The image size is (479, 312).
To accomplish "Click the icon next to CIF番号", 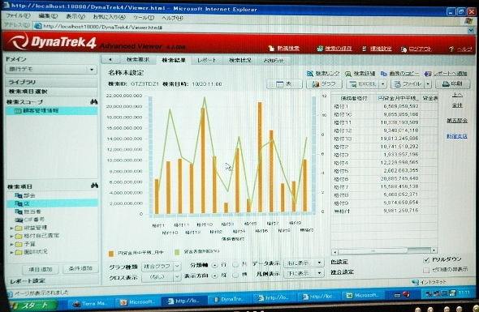I will (19, 220).
